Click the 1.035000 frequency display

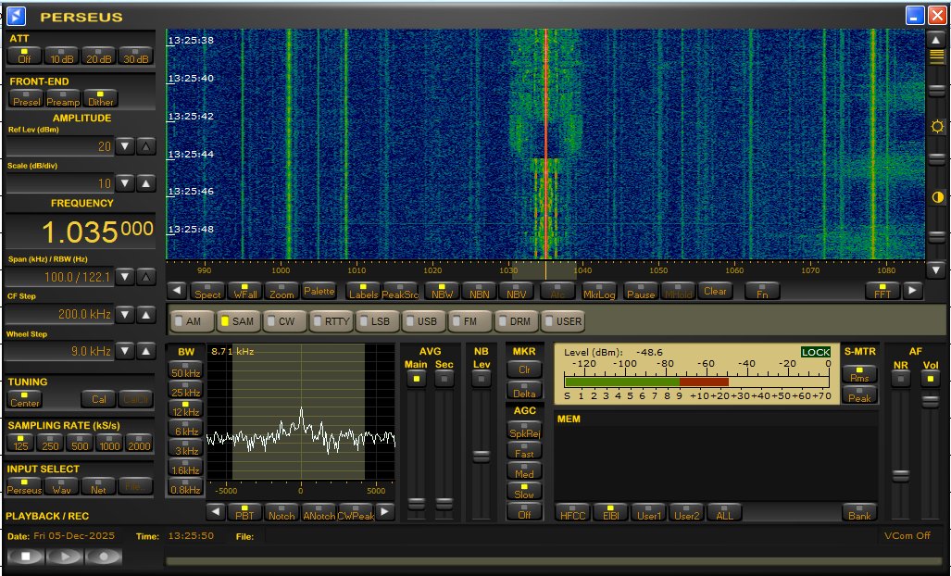(80, 231)
